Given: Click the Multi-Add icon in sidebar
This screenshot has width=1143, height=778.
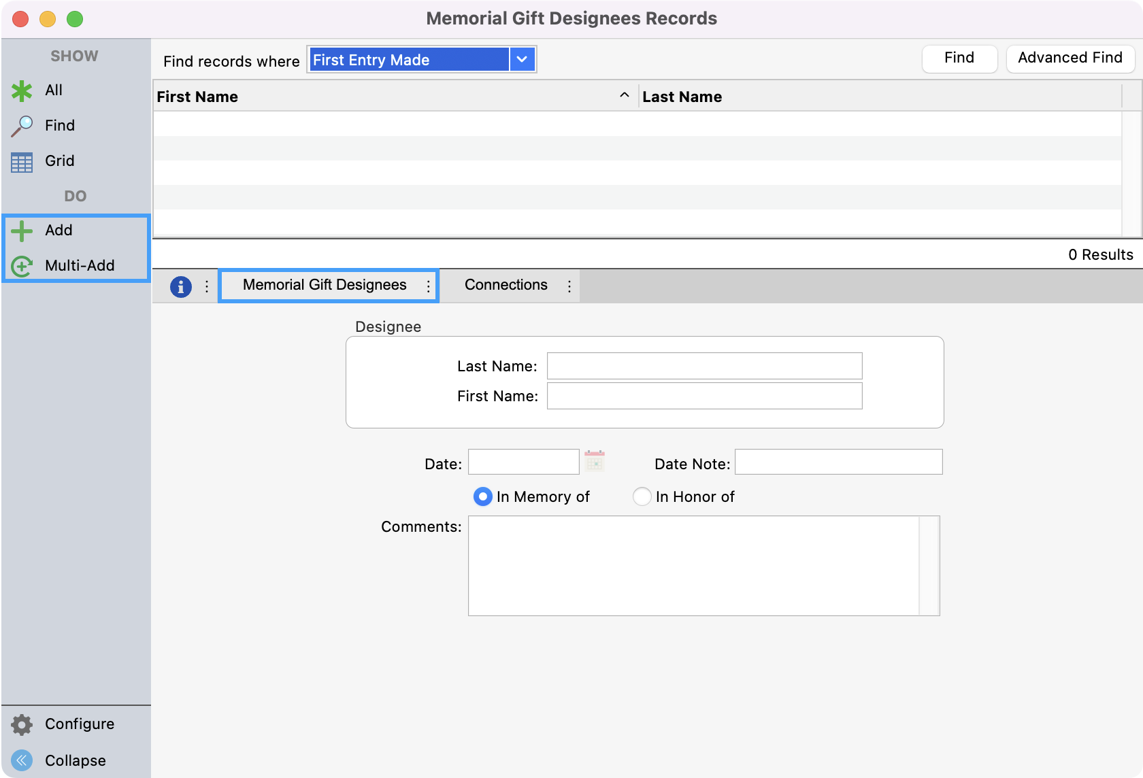Looking at the screenshot, I should 22,266.
